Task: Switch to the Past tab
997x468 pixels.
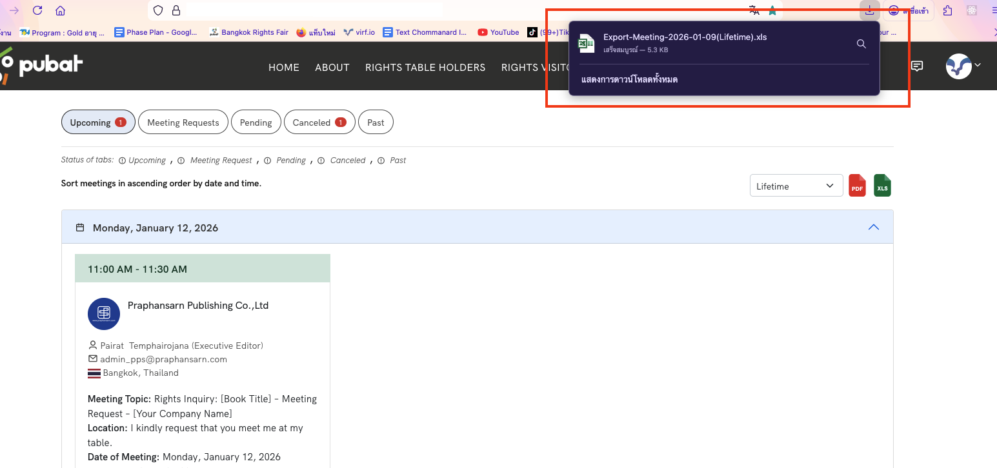Action: tap(376, 122)
